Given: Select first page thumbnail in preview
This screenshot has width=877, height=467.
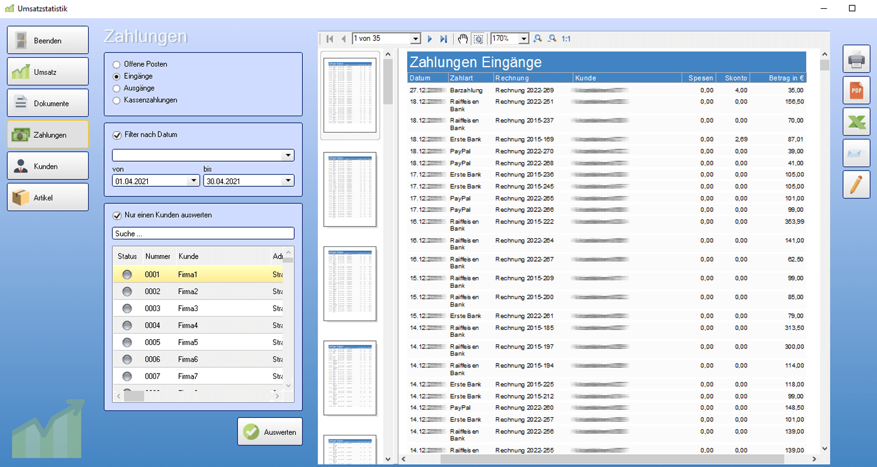Looking at the screenshot, I should pos(350,96).
